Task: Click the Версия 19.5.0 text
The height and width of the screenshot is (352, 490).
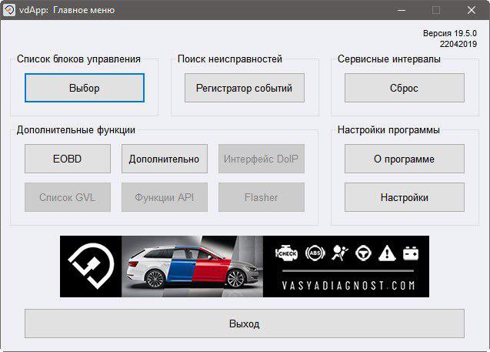Action: [450, 33]
